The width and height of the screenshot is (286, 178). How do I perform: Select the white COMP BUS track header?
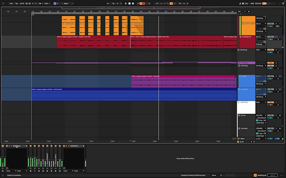click(246, 107)
